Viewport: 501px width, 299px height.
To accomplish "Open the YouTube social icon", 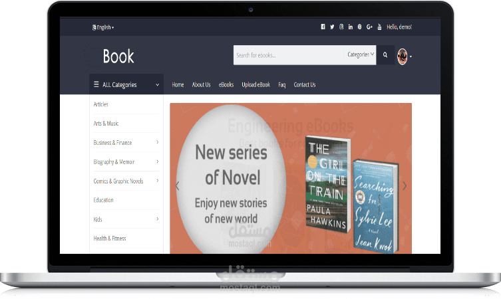I will [x=380, y=27].
